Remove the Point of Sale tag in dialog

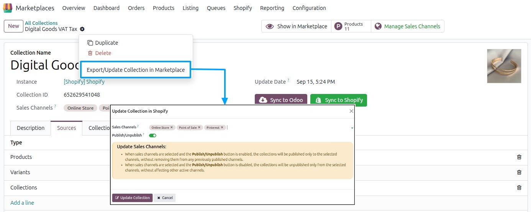[199, 128]
